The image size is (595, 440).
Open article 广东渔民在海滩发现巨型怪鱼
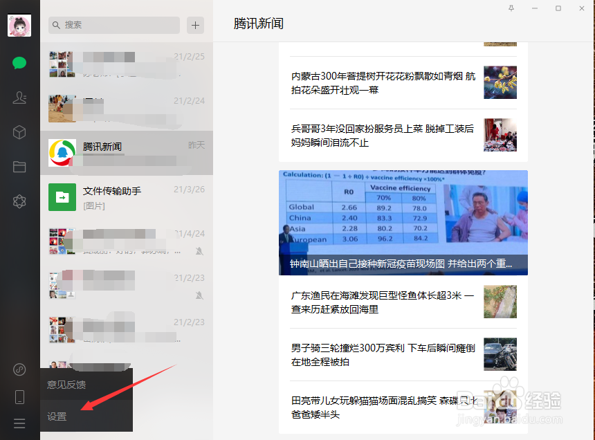[403, 302]
